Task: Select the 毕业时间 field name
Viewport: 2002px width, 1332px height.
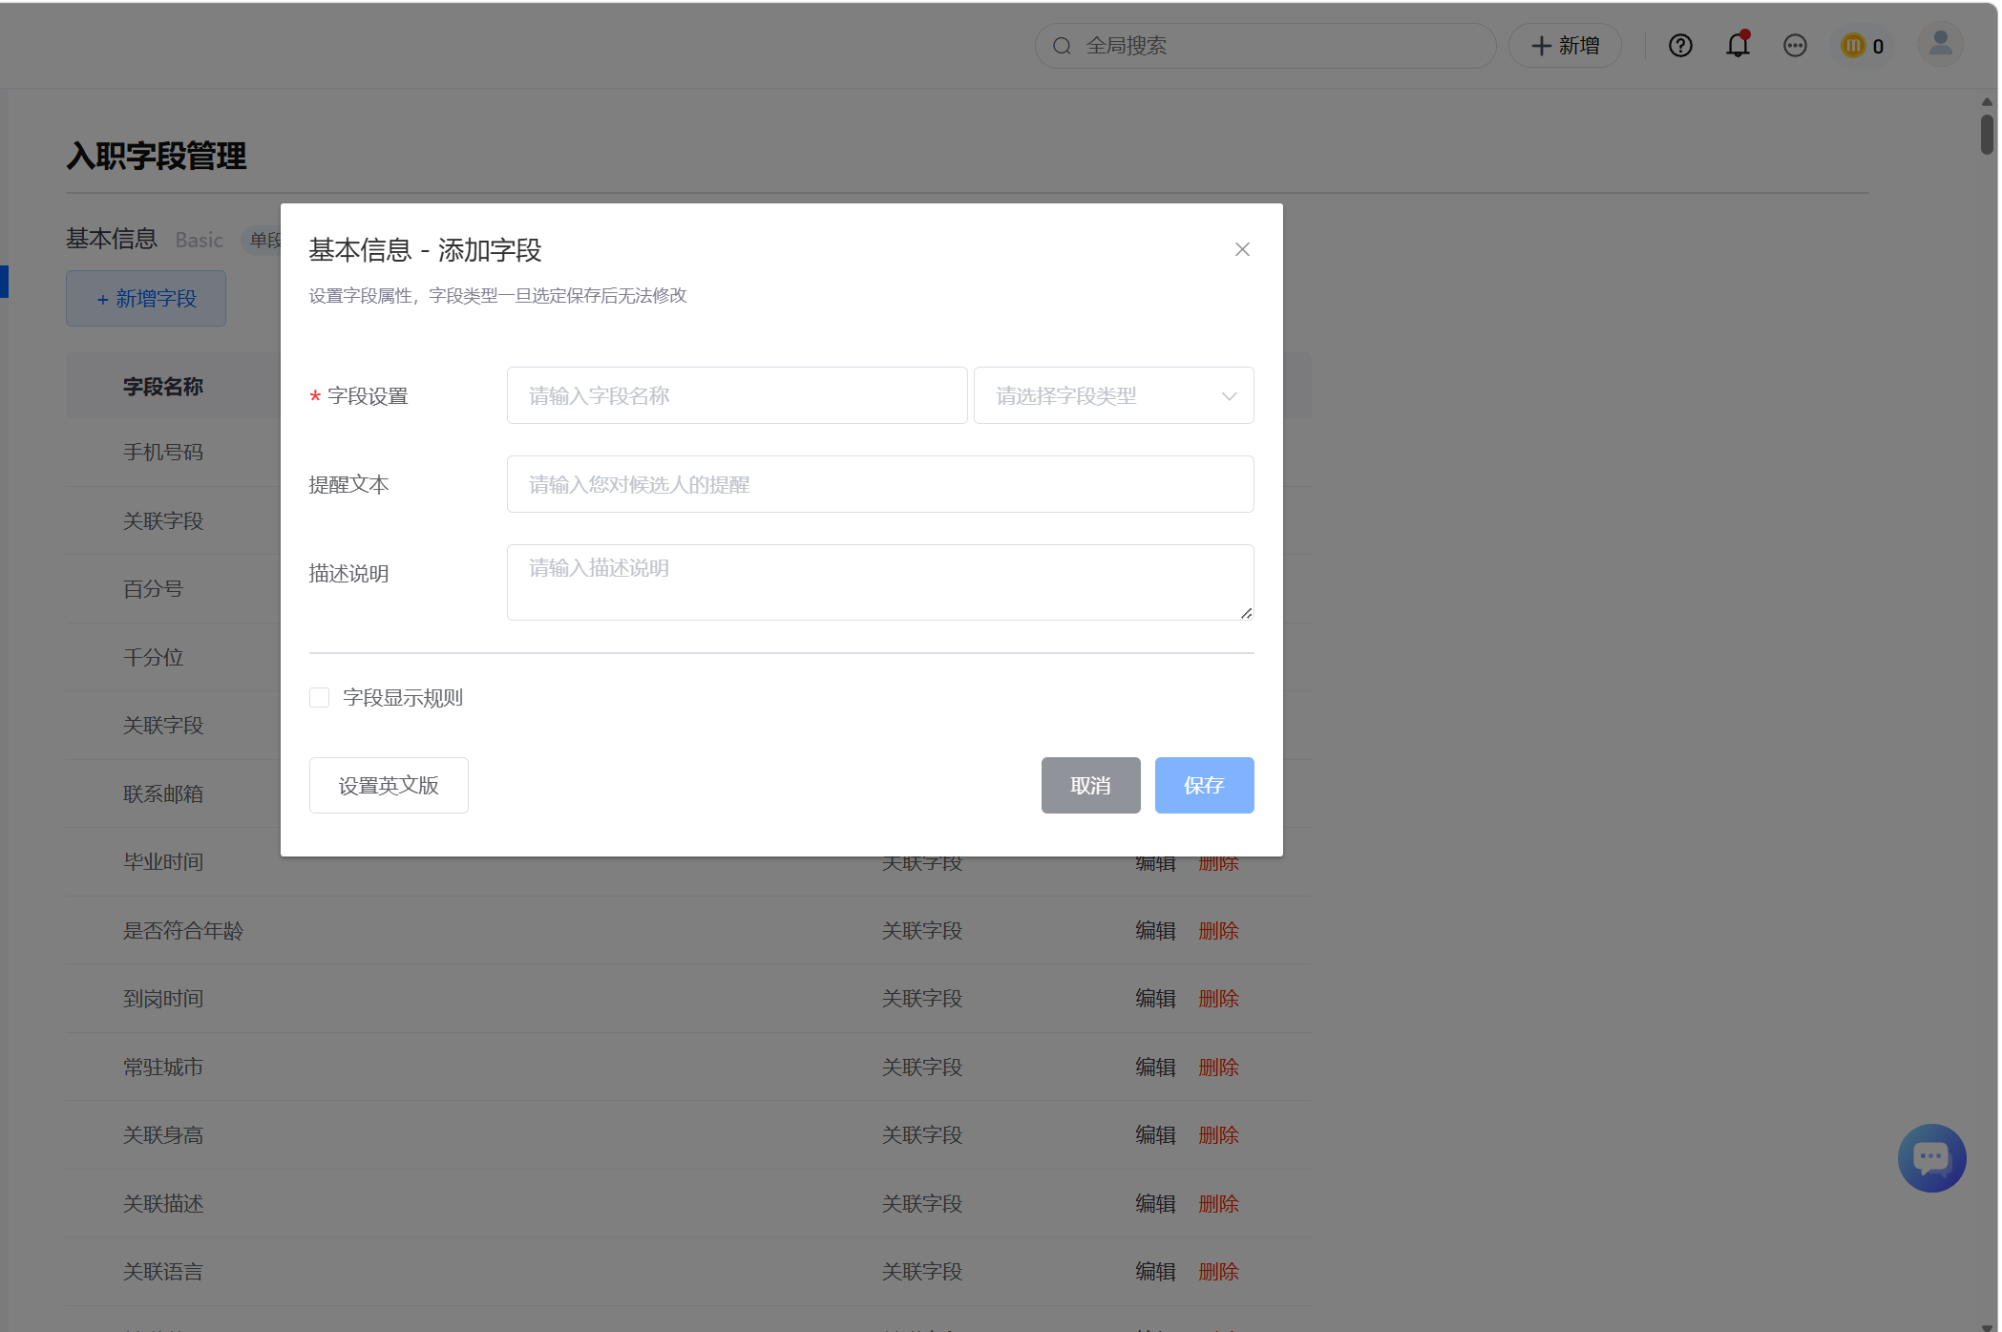Action: 163,861
